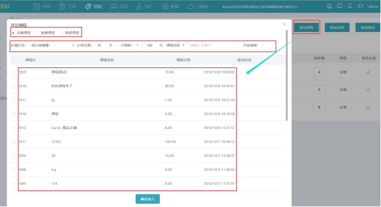
Task: Open the 内容 content menu
Action: [x=42, y=7]
